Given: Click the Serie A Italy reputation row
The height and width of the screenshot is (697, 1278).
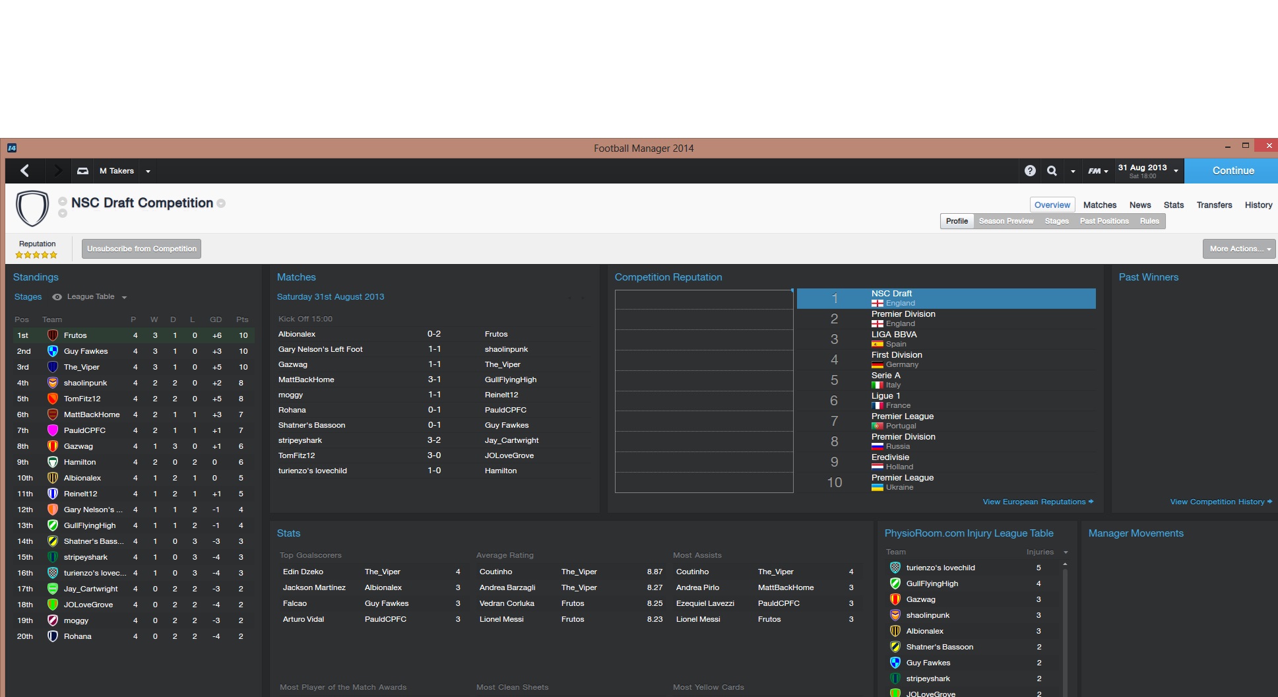Looking at the screenshot, I should (x=946, y=380).
